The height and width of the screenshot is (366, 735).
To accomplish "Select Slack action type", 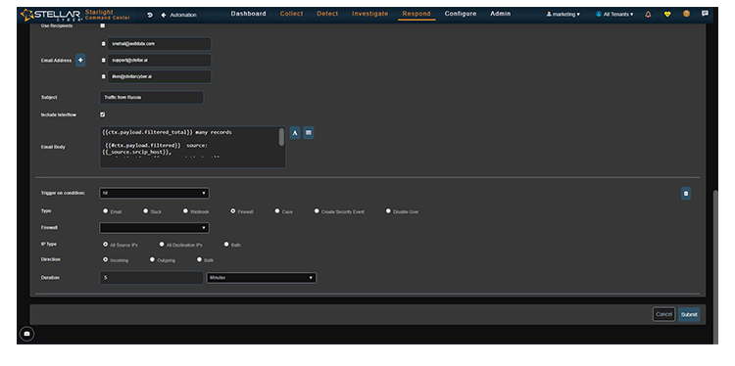I will pos(145,211).
